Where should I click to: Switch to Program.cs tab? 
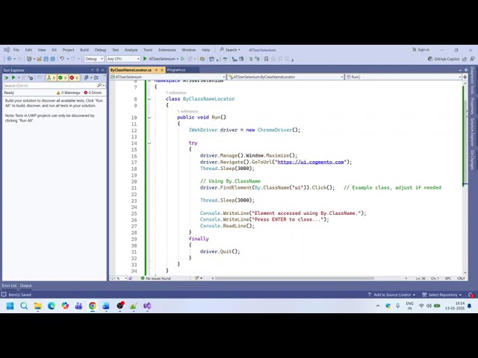coord(176,70)
